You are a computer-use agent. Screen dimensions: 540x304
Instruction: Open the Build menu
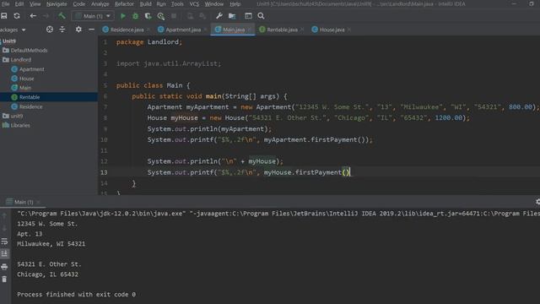[145, 4]
